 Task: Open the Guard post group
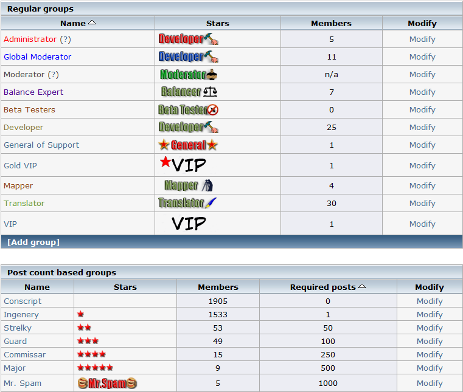click(15, 342)
